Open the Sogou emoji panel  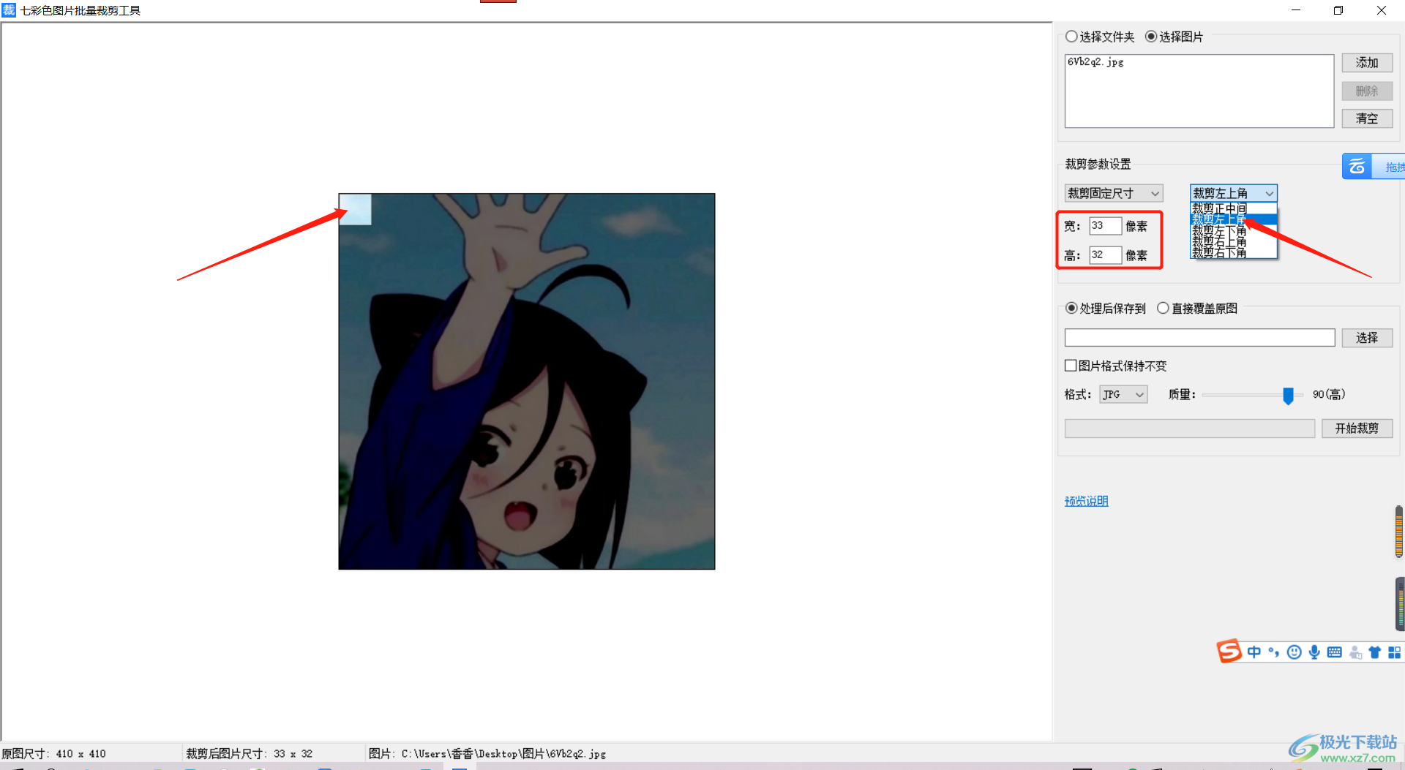1294,652
